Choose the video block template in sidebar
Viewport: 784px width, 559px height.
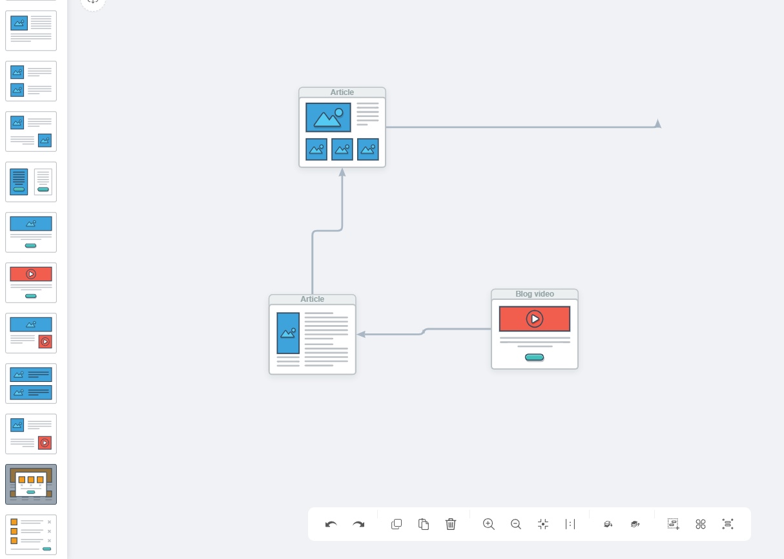(x=31, y=282)
